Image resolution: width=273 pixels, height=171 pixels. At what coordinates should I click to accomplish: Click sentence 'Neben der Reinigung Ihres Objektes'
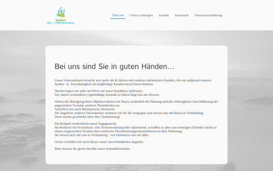point(136,104)
